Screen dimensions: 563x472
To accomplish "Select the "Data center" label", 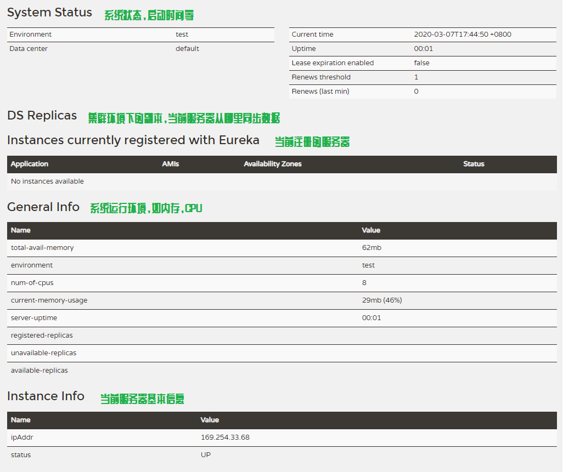I will (x=29, y=49).
